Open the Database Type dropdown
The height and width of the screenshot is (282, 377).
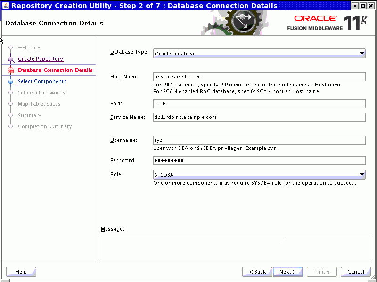pos(259,54)
